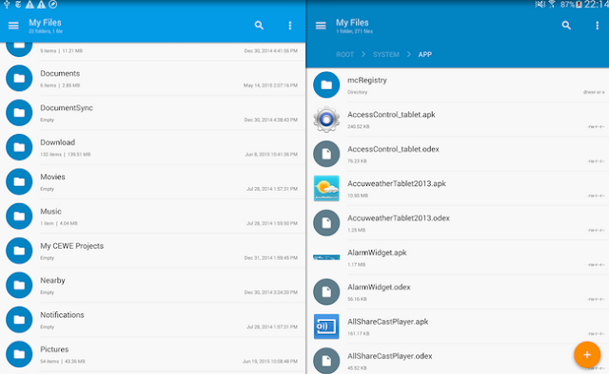Open overflow menu in left pane
Image resolution: width=609 pixels, height=374 pixels.
pyautogui.click(x=289, y=26)
